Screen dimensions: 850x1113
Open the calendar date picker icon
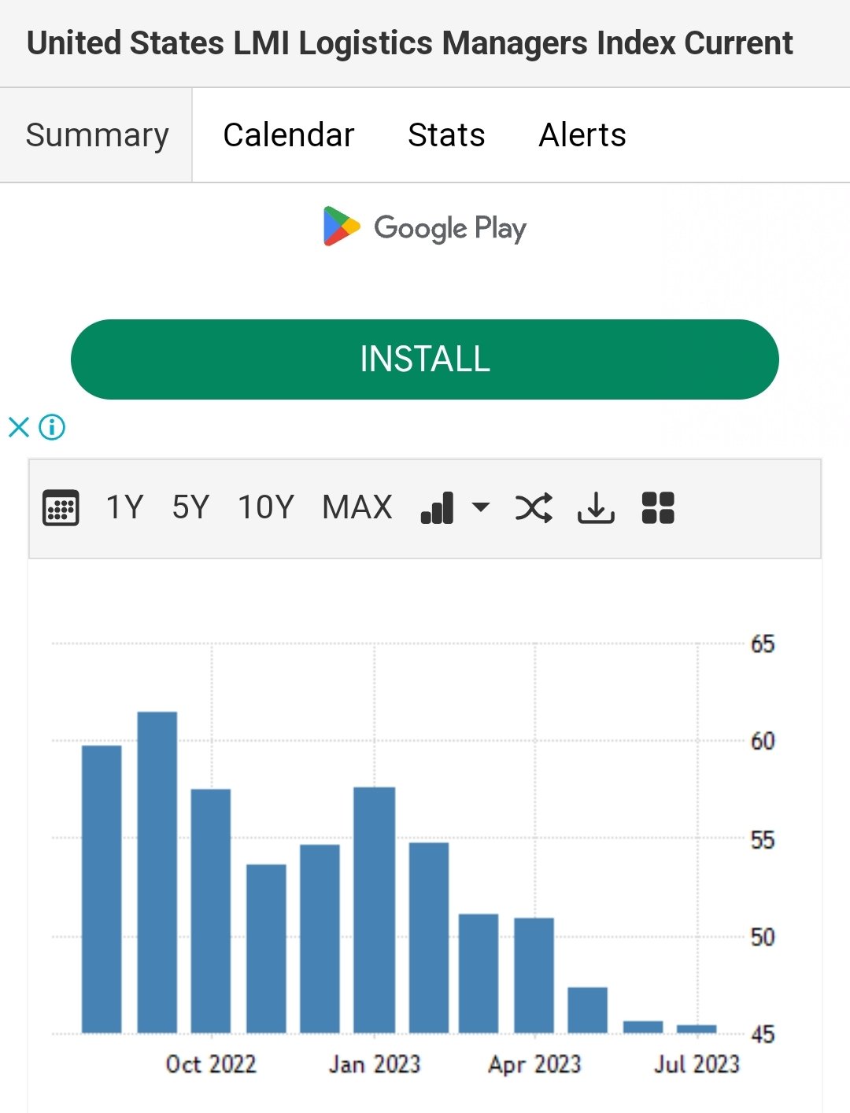pos(61,508)
